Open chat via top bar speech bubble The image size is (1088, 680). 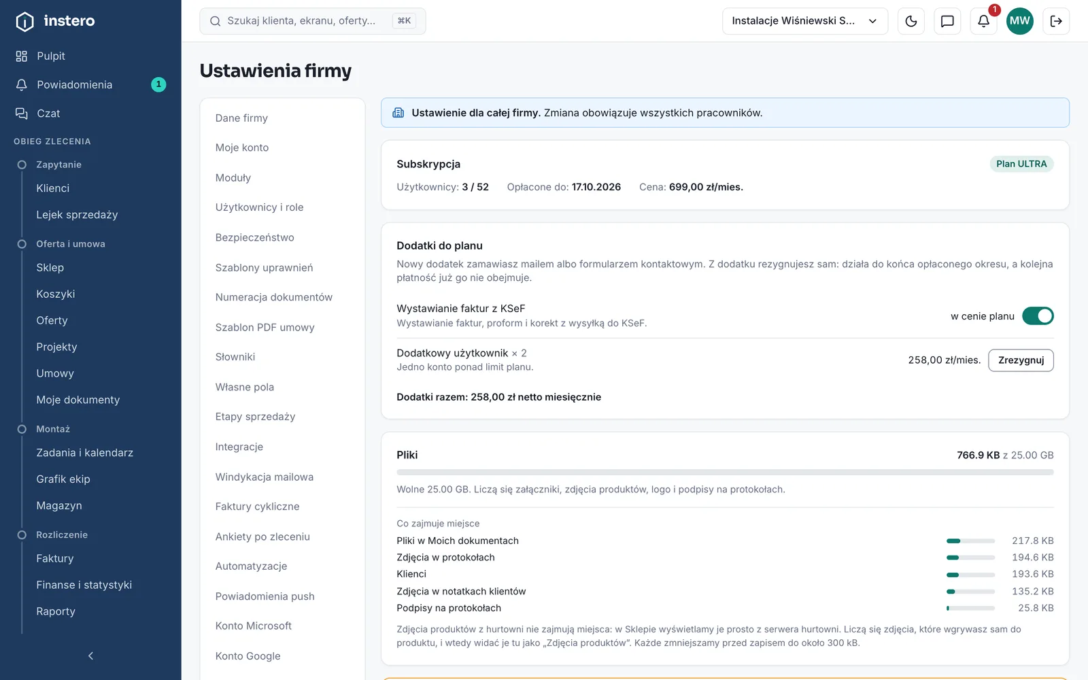tap(947, 21)
